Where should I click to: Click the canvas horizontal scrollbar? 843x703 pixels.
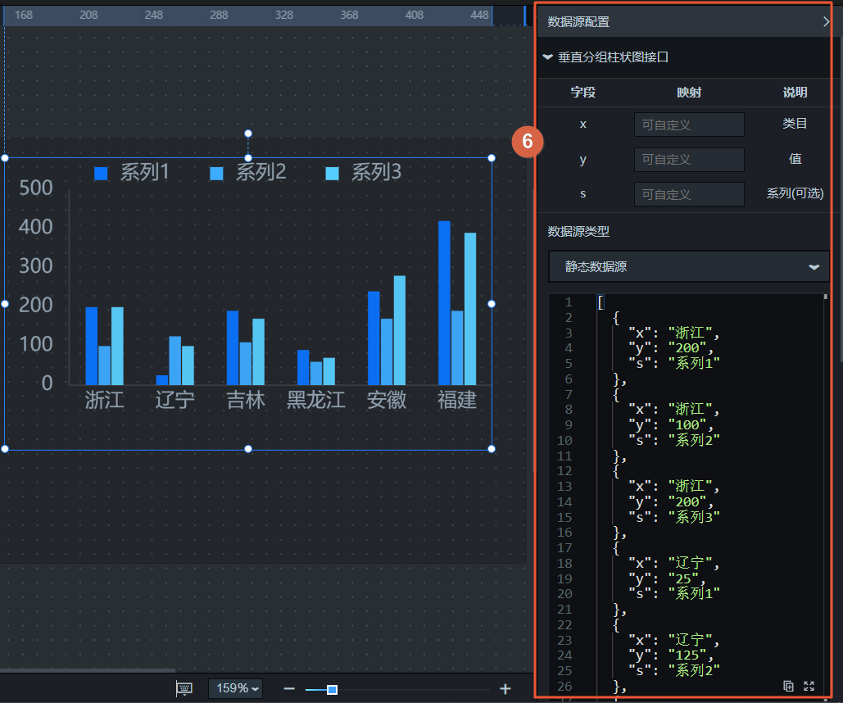(88, 671)
